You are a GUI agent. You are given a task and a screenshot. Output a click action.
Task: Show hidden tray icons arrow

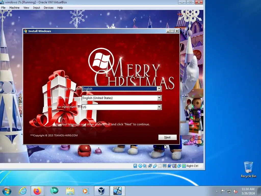tap(217, 191)
